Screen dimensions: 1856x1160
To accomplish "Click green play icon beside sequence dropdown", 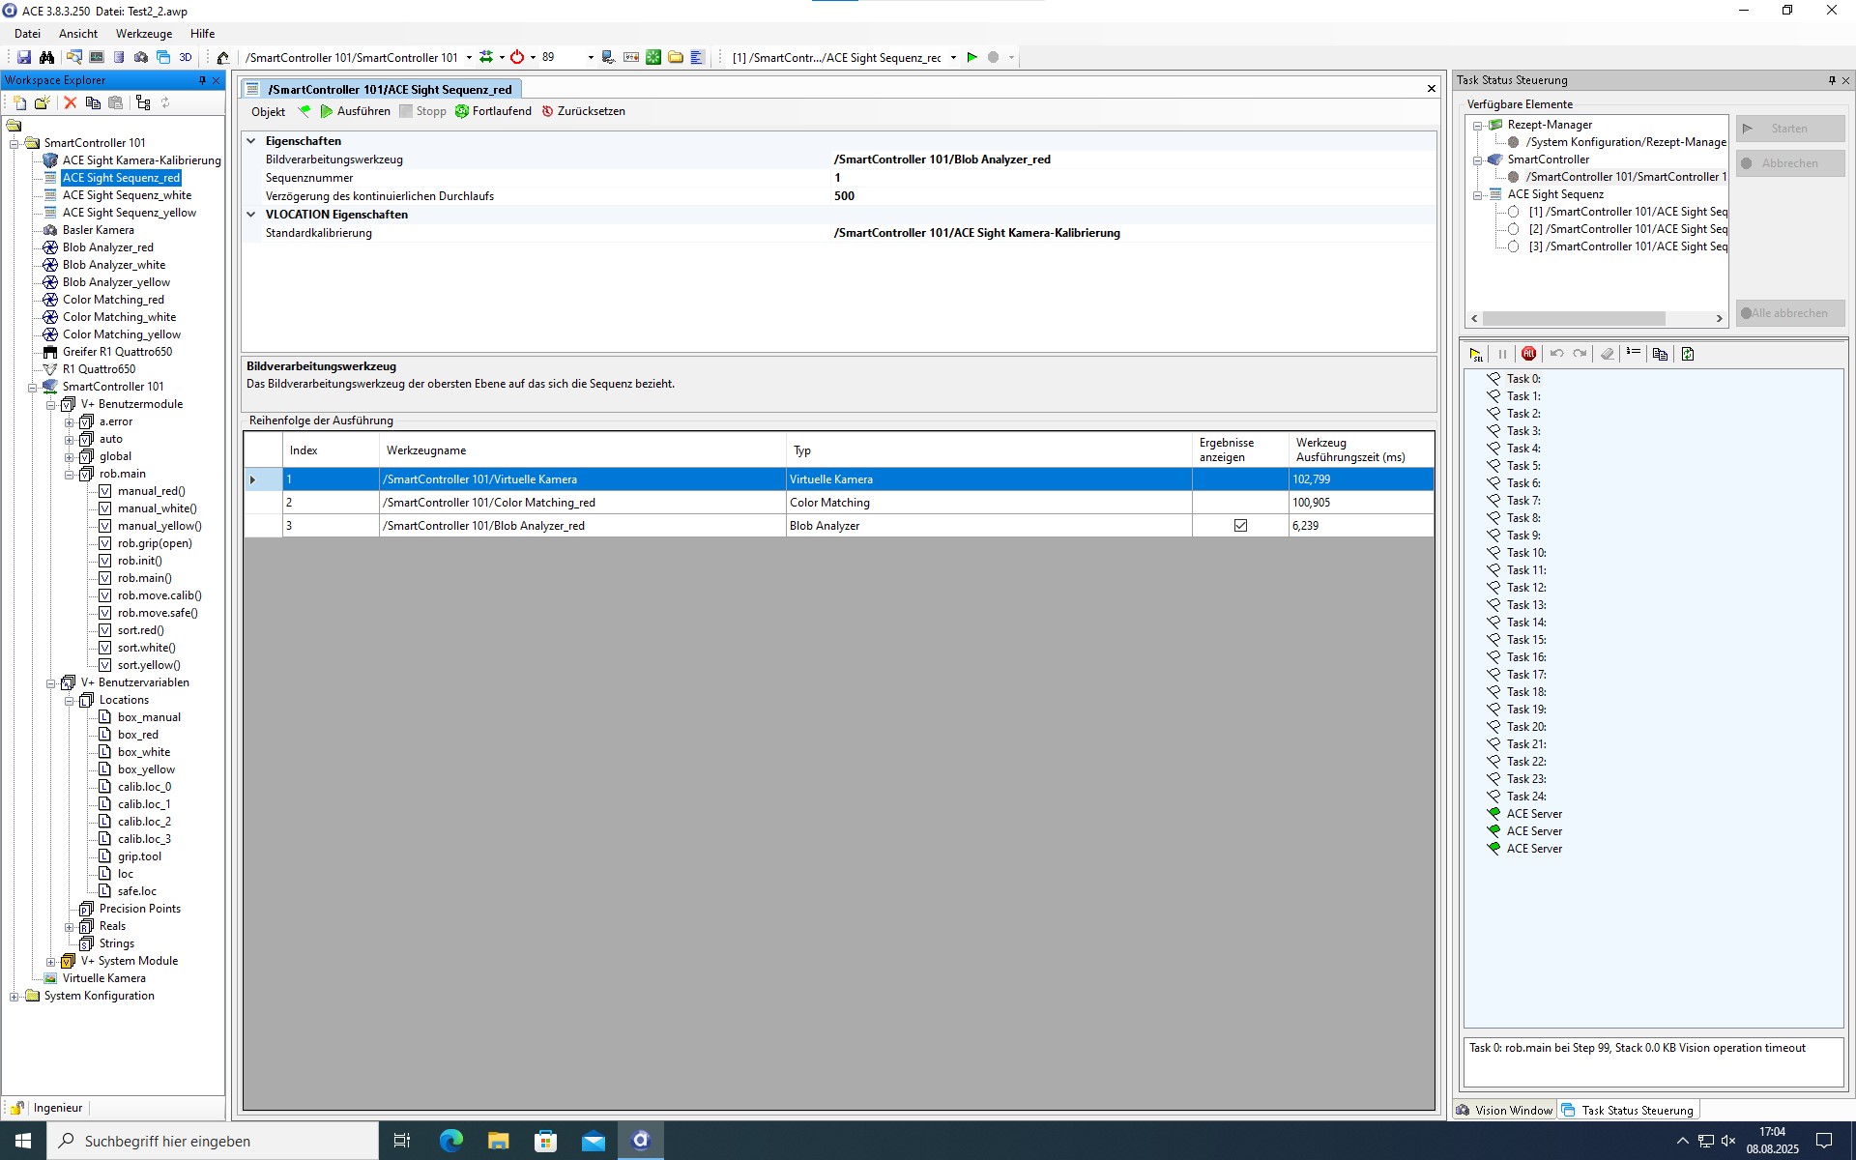I will (x=972, y=58).
